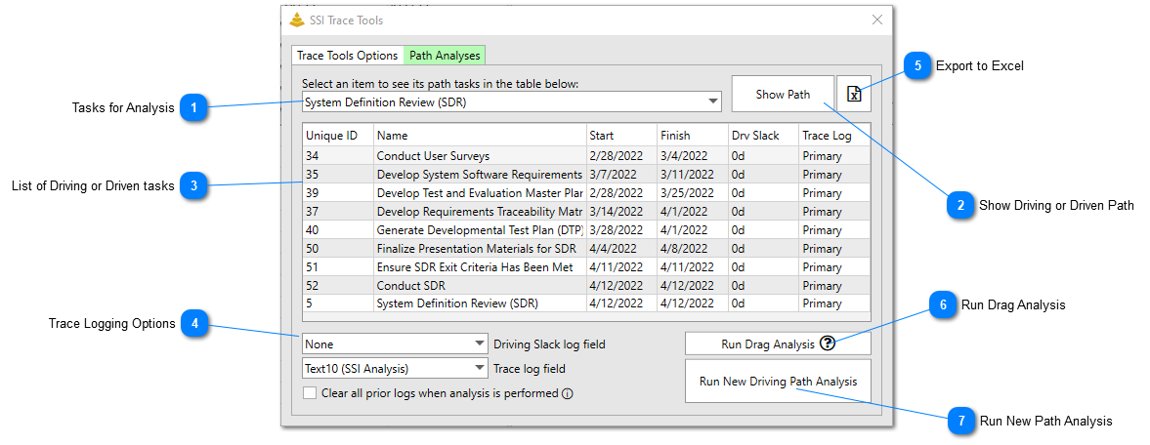Click Unique ID cell 51
1150x445 pixels.
338,266
